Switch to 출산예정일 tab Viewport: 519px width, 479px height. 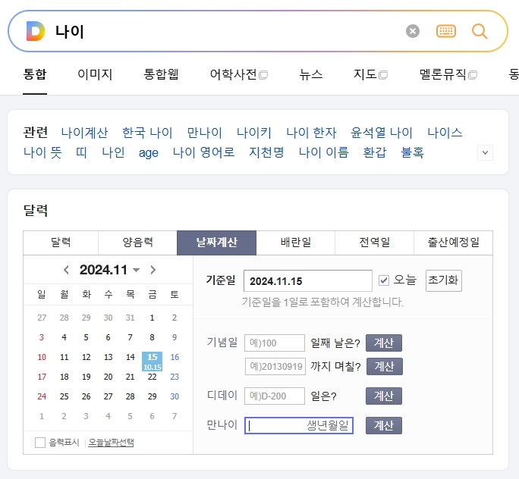tap(453, 243)
